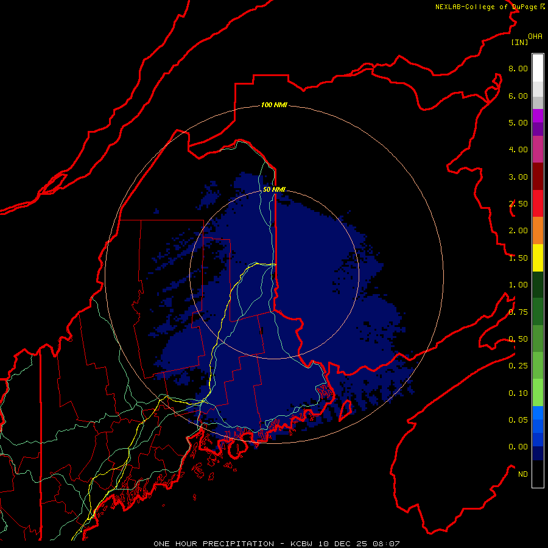Viewport: 548px width, 548px height.
Task: Click the 50 NMI range ring label
Action: tap(274, 189)
